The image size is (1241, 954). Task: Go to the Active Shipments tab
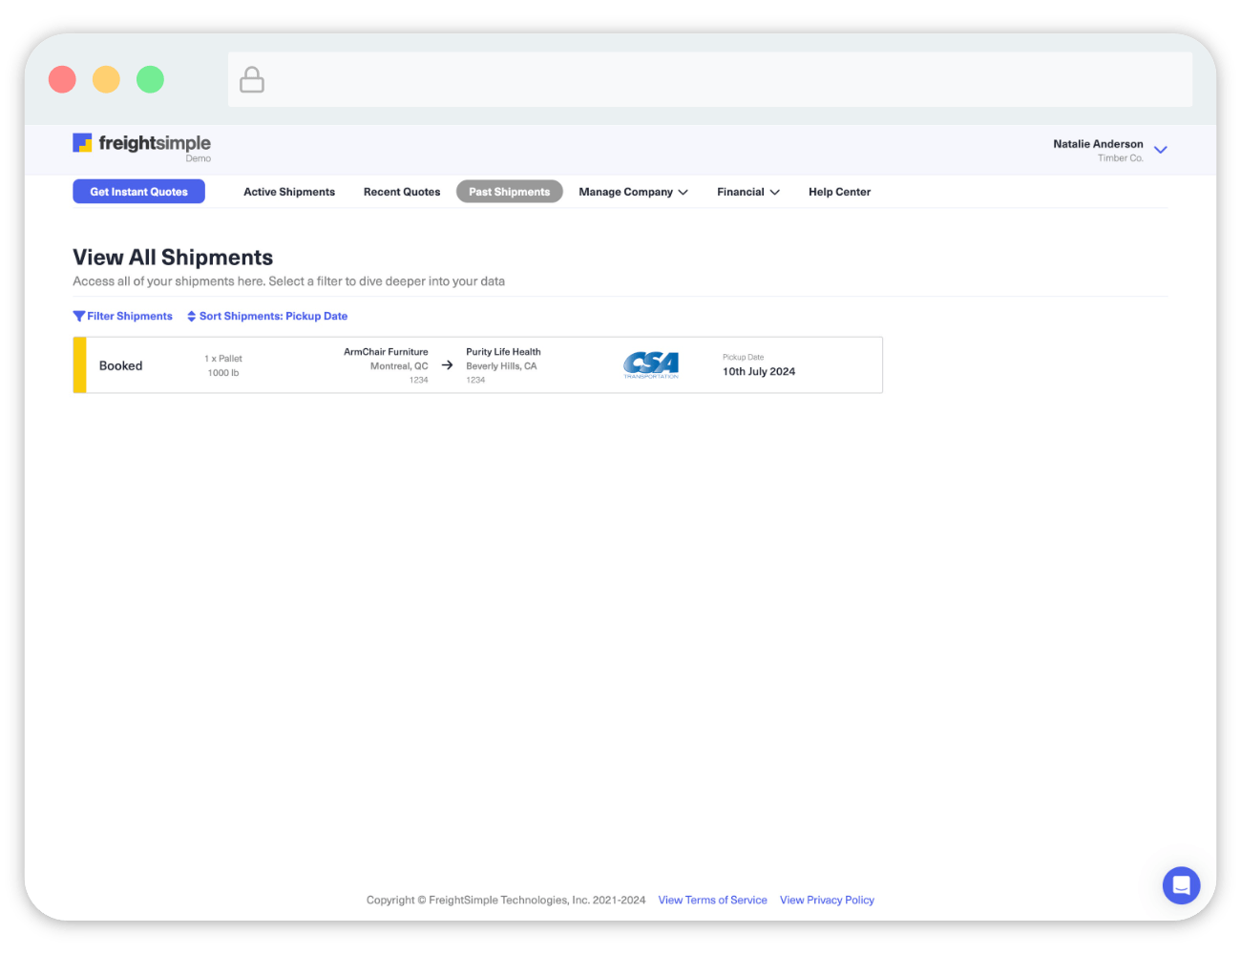tap(289, 192)
